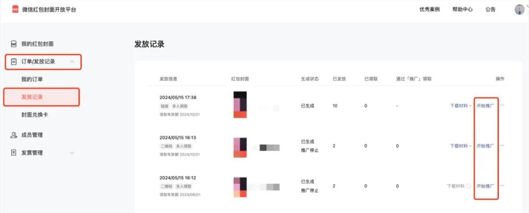Click cover thumbnail of 17:38 record
The height and width of the screenshot is (213, 529).
point(240,105)
